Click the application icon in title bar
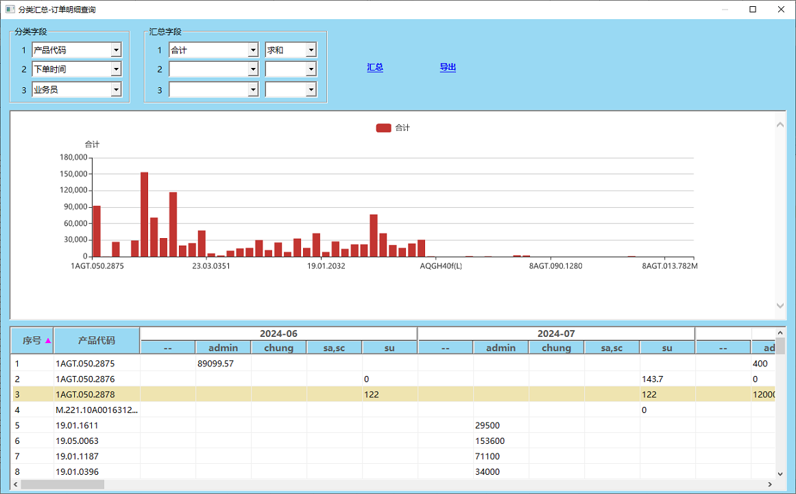796x494 pixels. [10, 9]
